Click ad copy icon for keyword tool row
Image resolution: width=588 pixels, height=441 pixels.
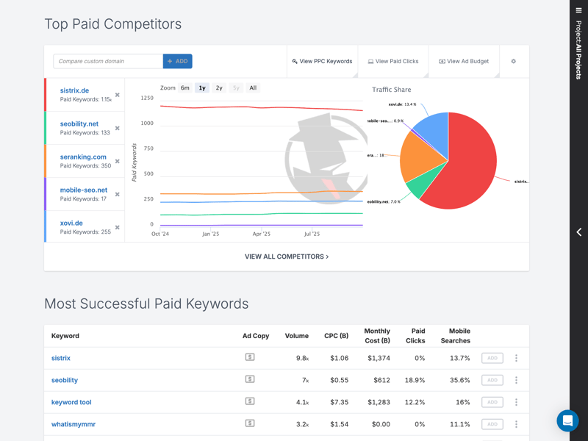(x=250, y=401)
